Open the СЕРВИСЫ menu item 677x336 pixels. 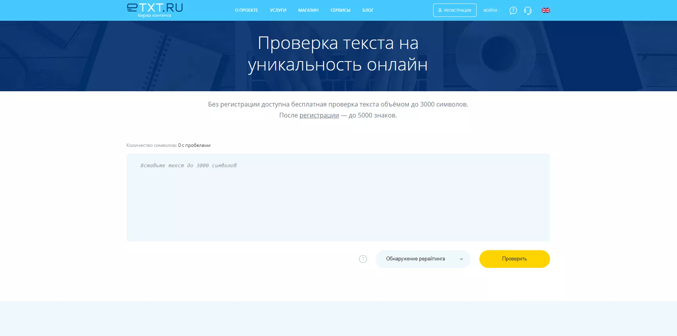click(x=340, y=10)
